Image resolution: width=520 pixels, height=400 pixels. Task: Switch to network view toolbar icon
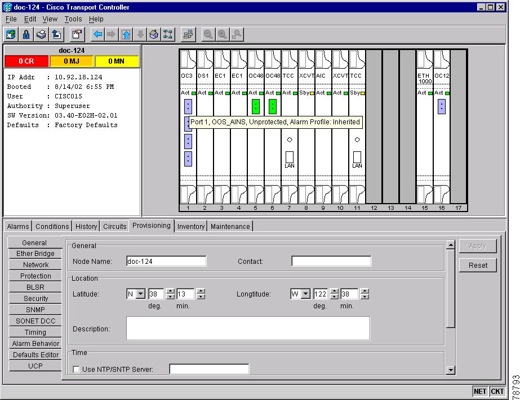tap(168, 34)
